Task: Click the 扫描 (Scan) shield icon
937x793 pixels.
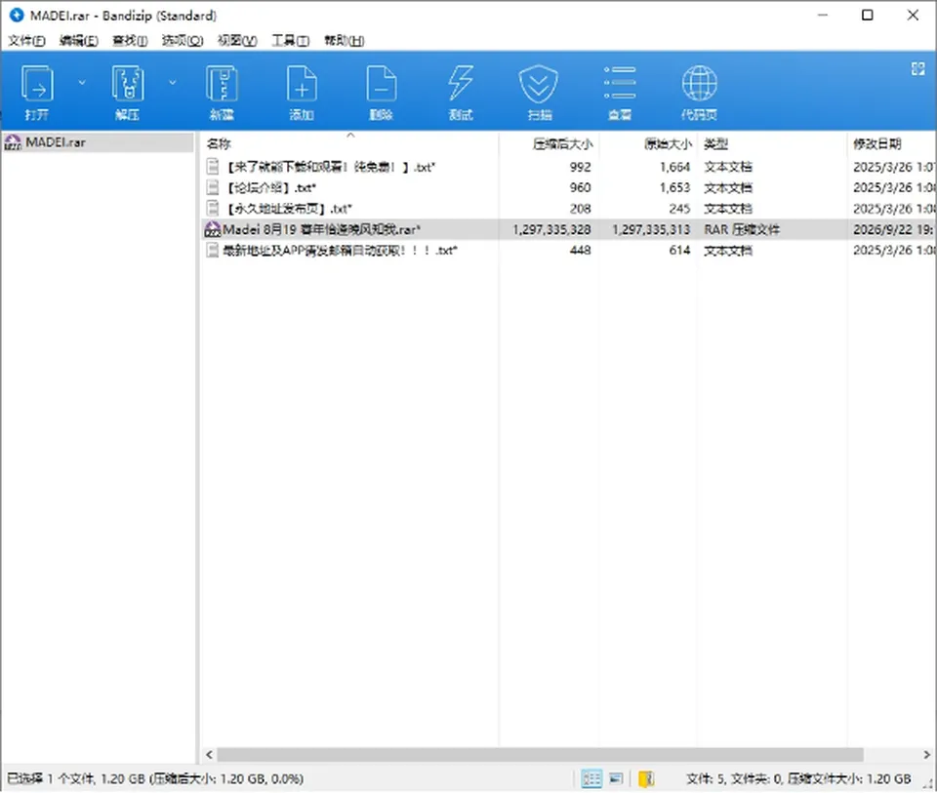Action: [x=539, y=84]
